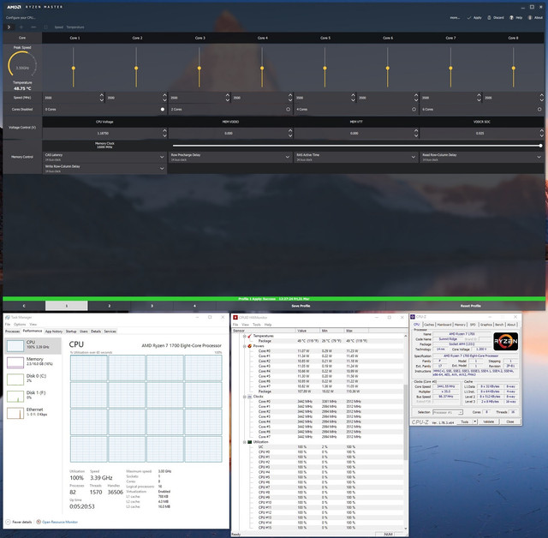This screenshot has width=548, height=538.
Task: Open the Tools dropdown arrow in CPU-Z
Action: click(475, 422)
